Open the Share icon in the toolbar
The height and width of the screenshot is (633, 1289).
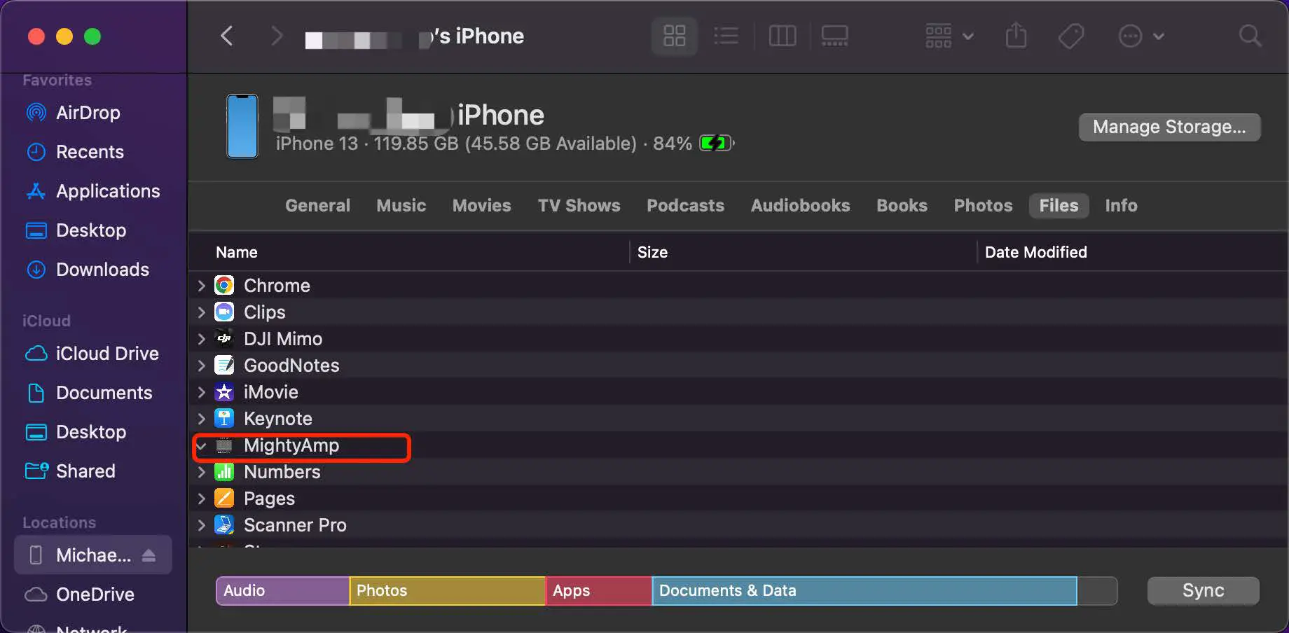point(1016,36)
